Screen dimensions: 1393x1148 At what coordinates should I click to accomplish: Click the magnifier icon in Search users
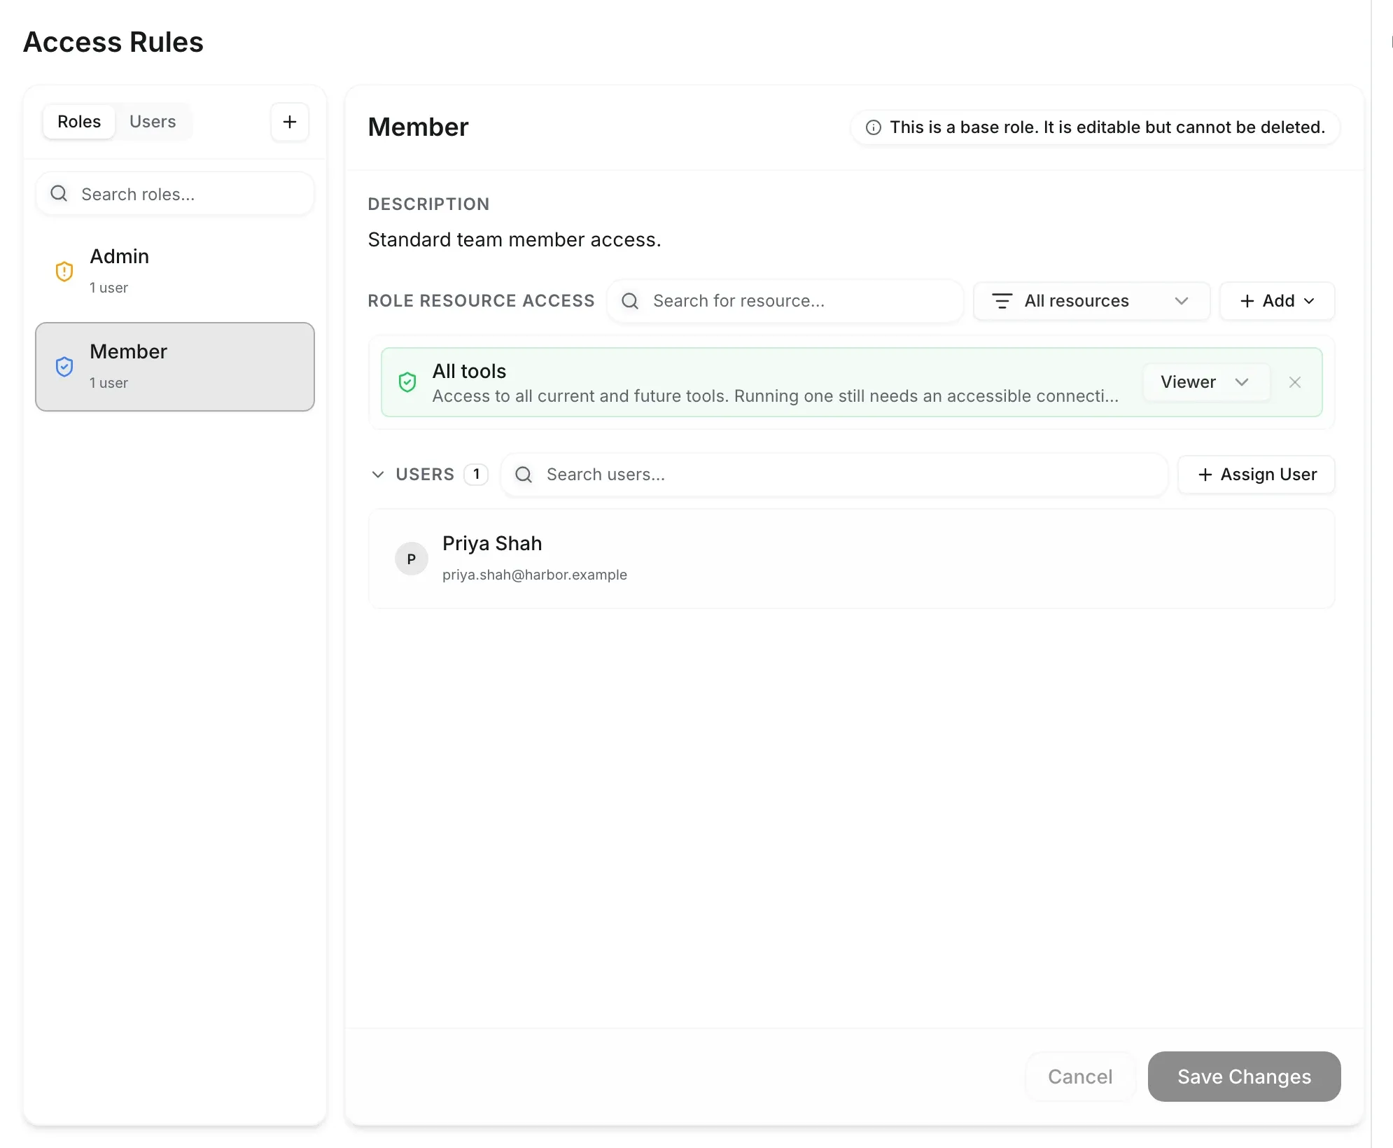pyautogui.click(x=524, y=475)
